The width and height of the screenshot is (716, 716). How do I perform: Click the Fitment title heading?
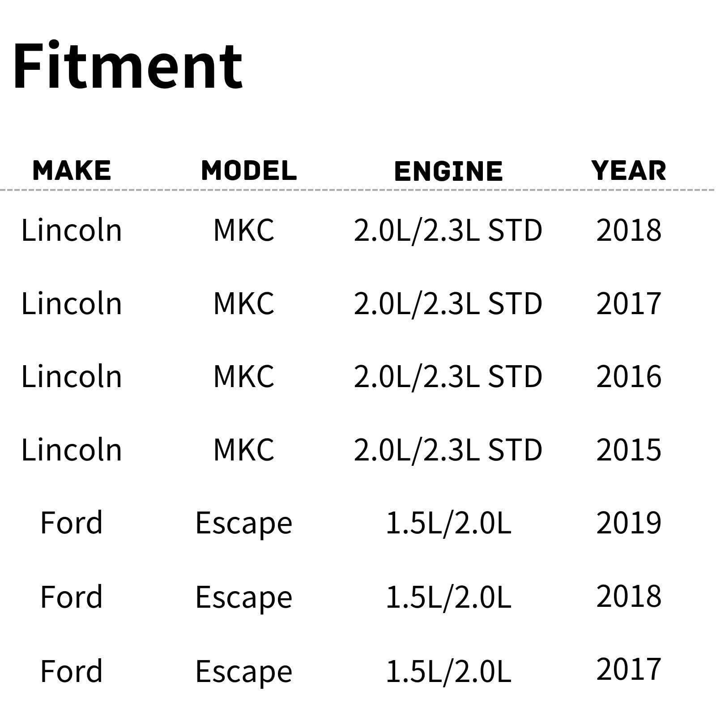pos(128,66)
